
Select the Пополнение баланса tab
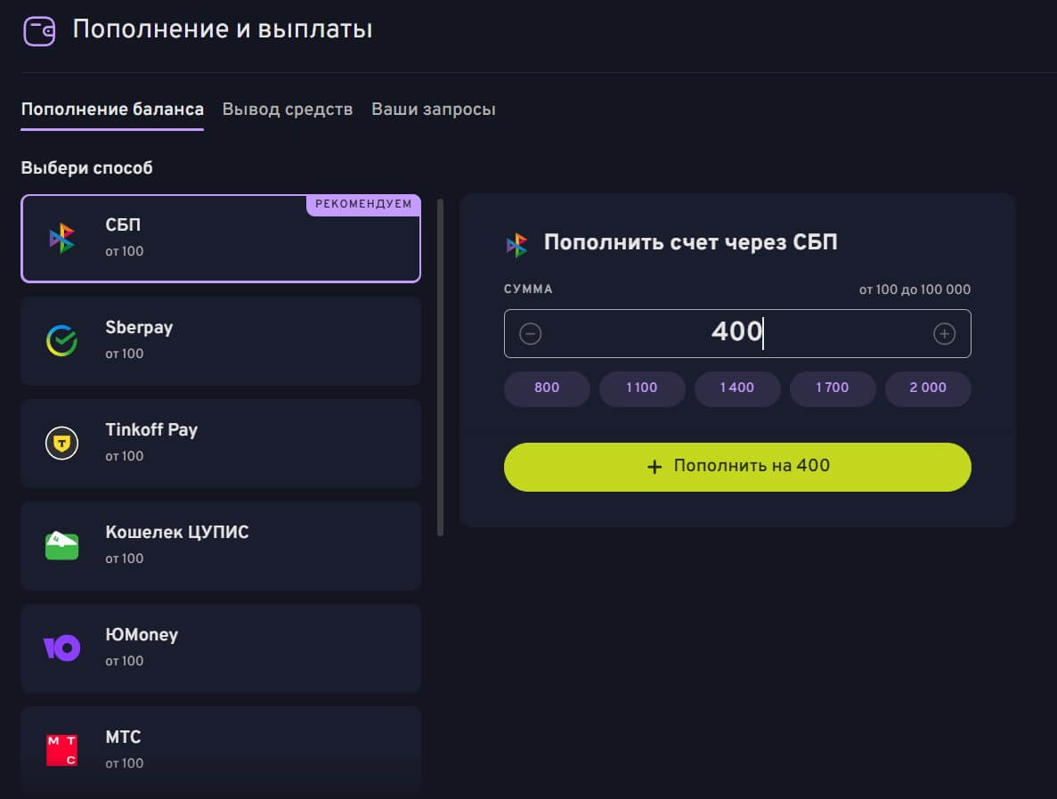pyautogui.click(x=112, y=110)
